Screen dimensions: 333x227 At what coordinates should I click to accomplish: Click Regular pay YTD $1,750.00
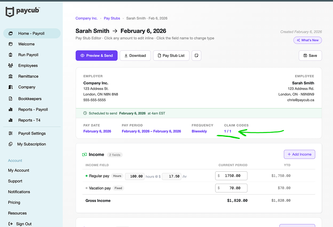click(x=281, y=176)
